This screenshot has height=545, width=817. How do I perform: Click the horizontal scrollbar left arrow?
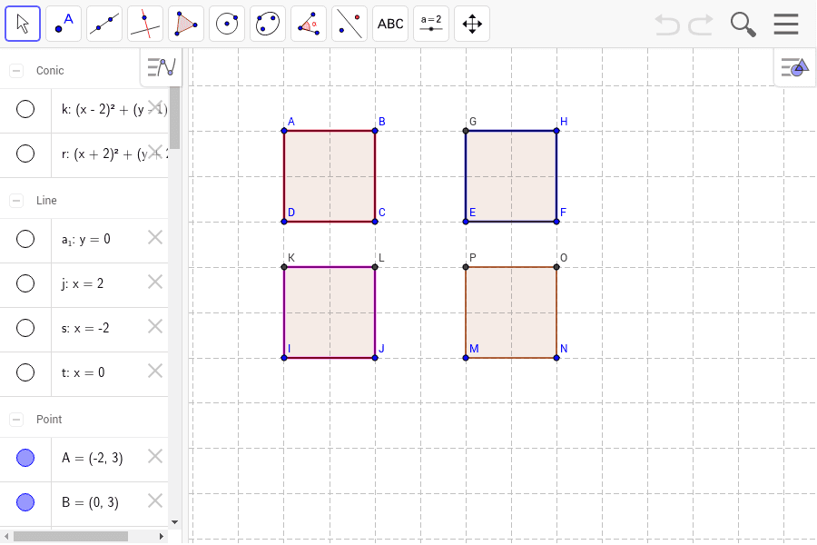click(6, 536)
